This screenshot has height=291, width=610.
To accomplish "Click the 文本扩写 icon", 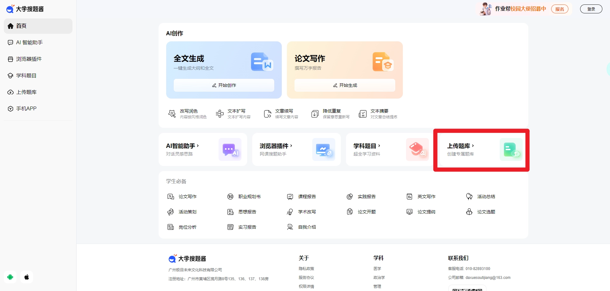I will 219,114.
